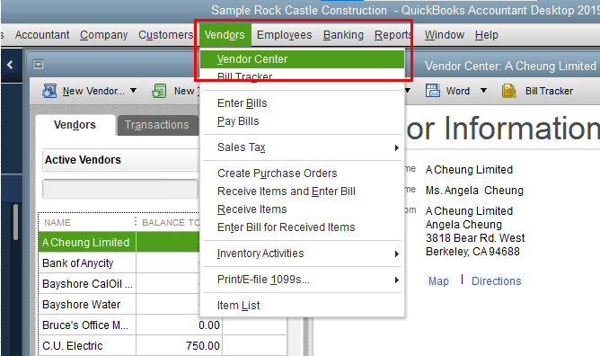Viewport: 600px width, 356px height.
Task: Click the Bill Tracker magnifier icon
Action: pos(509,91)
